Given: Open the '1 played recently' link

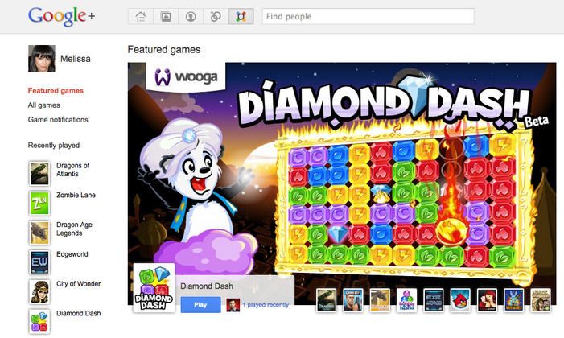Looking at the screenshot, I should point(266,305).
